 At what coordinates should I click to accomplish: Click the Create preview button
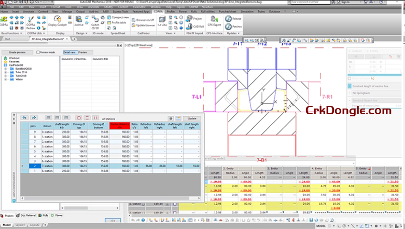[17, 52]
